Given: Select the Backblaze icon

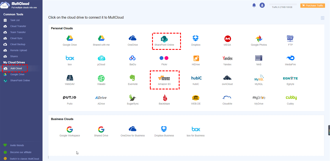Looking at the screenshot, I should tap(164, 100).
